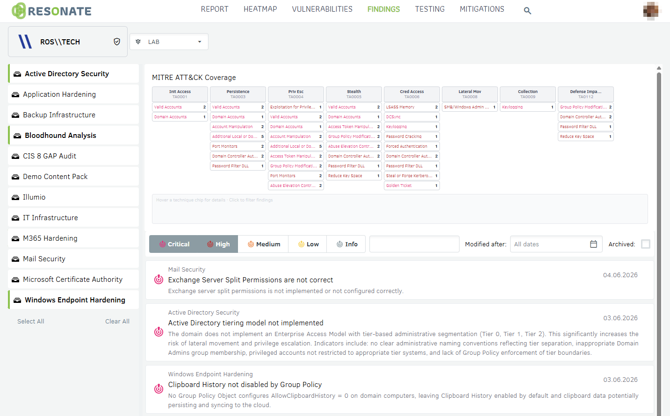This screenshot has width=670, height=416.
Task: Filter by Steal or Forge Kerberos chip
Action: [x=412, y=176]
